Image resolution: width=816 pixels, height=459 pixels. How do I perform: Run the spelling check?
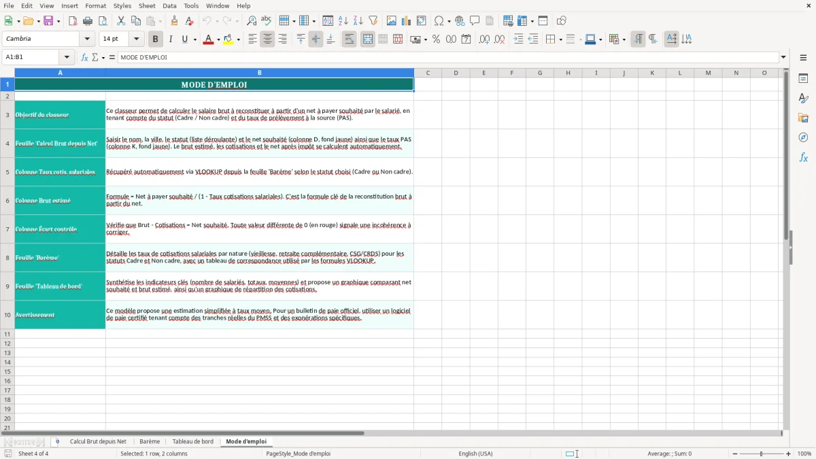coord(266,21)
